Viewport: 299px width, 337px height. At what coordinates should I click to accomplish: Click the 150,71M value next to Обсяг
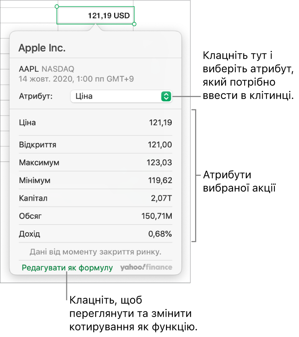point(157,216)
